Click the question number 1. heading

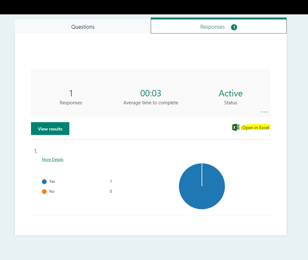click(36, 151)
